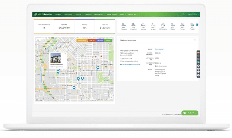Image resolution: width=232 pixels, height=138 pixels.
Task: Toggle the green Open AP map filter
Action: (x=108, y=40)
